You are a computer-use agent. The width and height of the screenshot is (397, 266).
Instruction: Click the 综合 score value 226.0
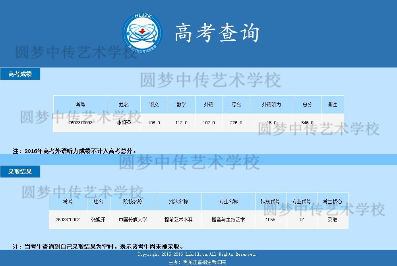236,123
